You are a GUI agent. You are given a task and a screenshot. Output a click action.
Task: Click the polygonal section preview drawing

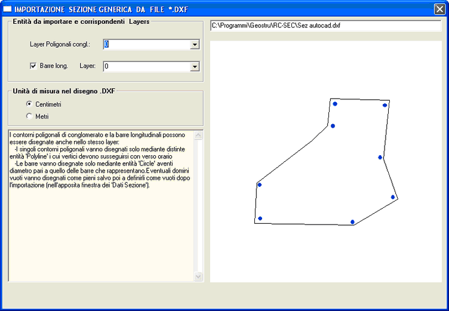[326, 162]
